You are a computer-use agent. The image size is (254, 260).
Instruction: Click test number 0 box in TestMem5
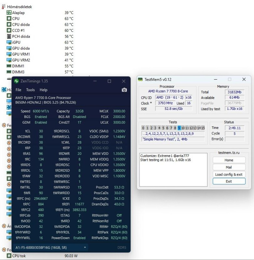[x=143, y=128]
